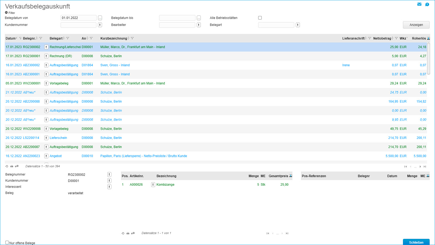Open date picker for Belegdatum bis
Image resolution: width=435 pixels, height=245 pixels.
coord(199,18)
